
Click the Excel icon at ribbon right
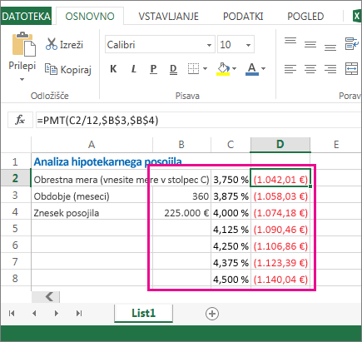(357, 17)
